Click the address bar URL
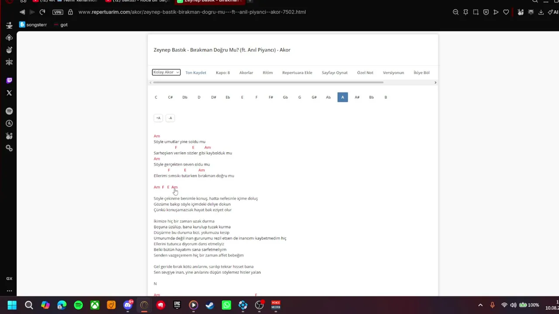Viewport: 559px width, 314px height. tap(192, 12)
